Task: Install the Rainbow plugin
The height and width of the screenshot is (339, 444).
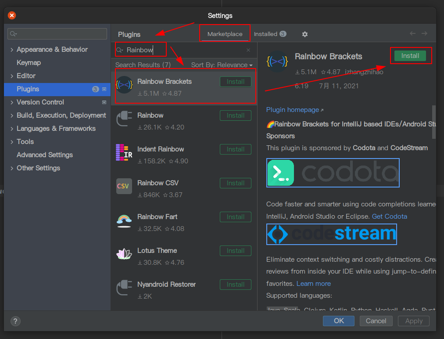Action: [x=236, y=115]
